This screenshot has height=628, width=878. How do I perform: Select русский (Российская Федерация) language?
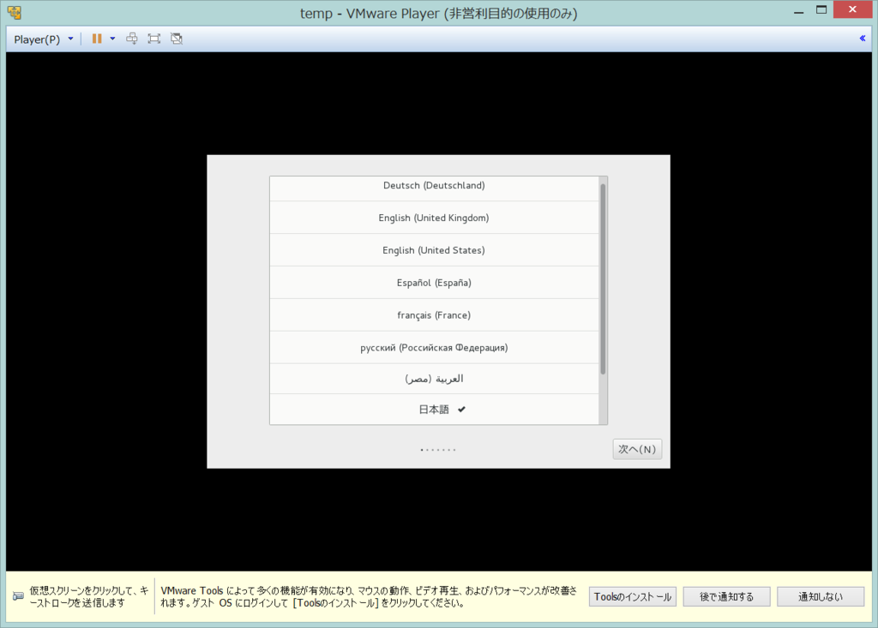(x=434, y=348)
